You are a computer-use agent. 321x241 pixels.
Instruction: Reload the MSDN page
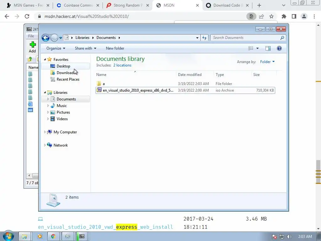(27, 16)
